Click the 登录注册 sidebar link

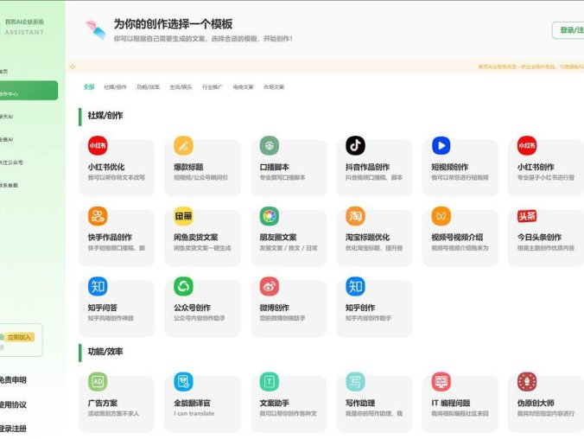click(x=13, y=429)
